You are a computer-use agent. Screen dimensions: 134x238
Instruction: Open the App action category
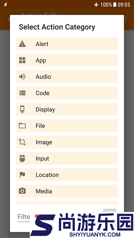pyautogui.click(x=67, y=60)
